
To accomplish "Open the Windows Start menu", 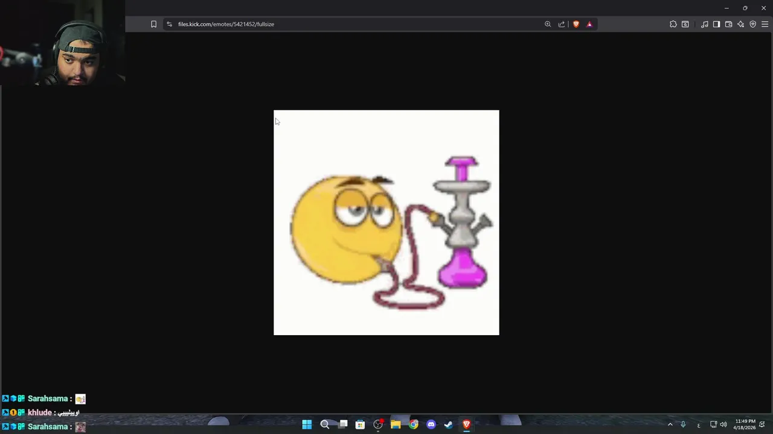I will [307, 424].
